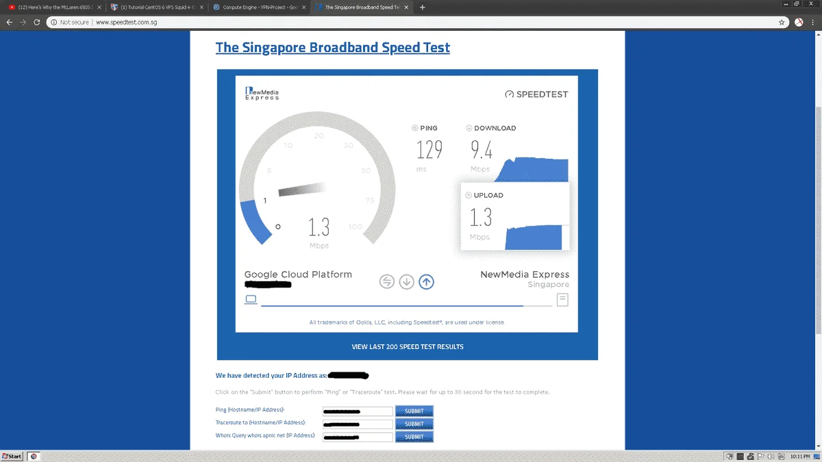Click the Google Cloud Platform ISP name

coord(298,274)
